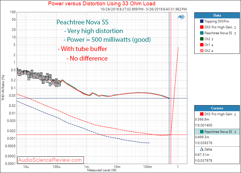Click cursor value X:566.9m
The height and width of the screenshot is (173, 241).
point(202,119)
